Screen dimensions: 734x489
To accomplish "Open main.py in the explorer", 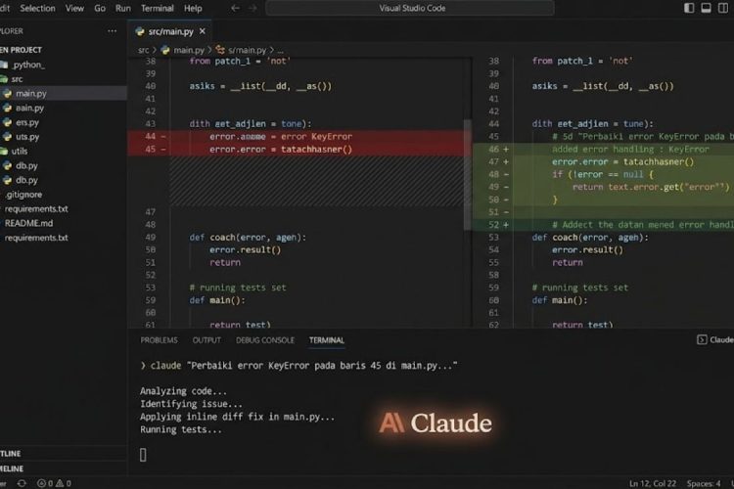I will click(x=31, y=94).
